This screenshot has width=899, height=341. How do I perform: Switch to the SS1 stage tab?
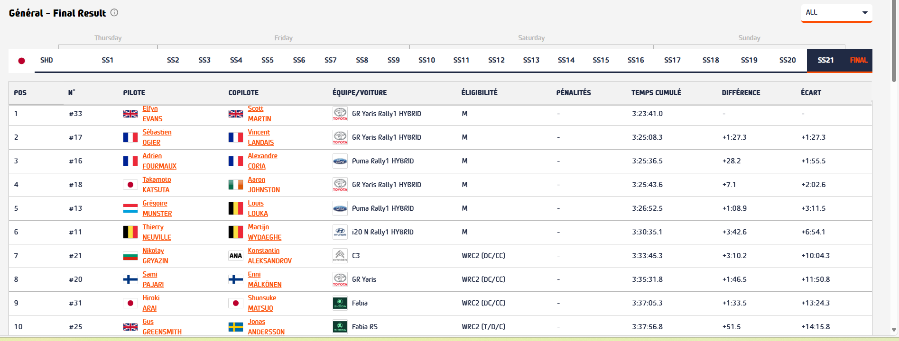tap(107, 60)
